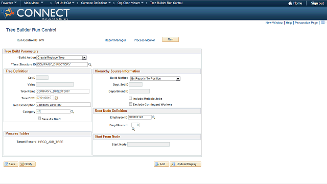Click the Start Node field

148,144
